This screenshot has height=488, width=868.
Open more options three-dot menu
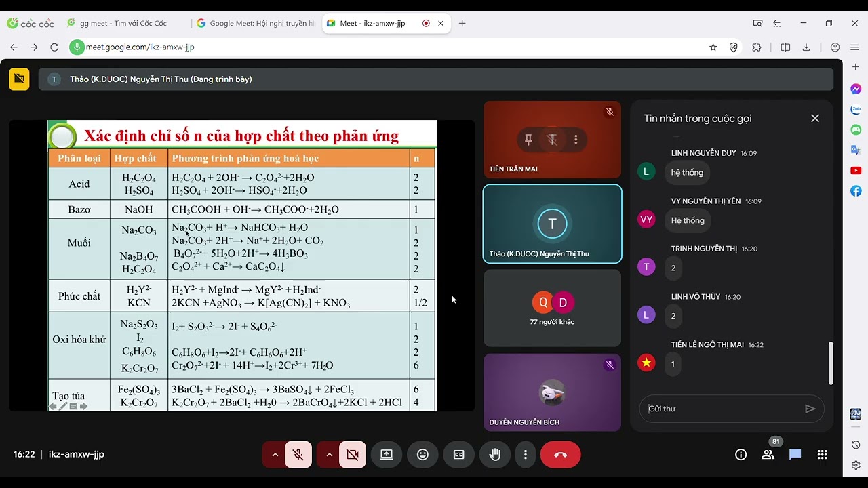click(525, 455)
